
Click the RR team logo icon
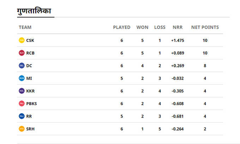tap(22, 116)
